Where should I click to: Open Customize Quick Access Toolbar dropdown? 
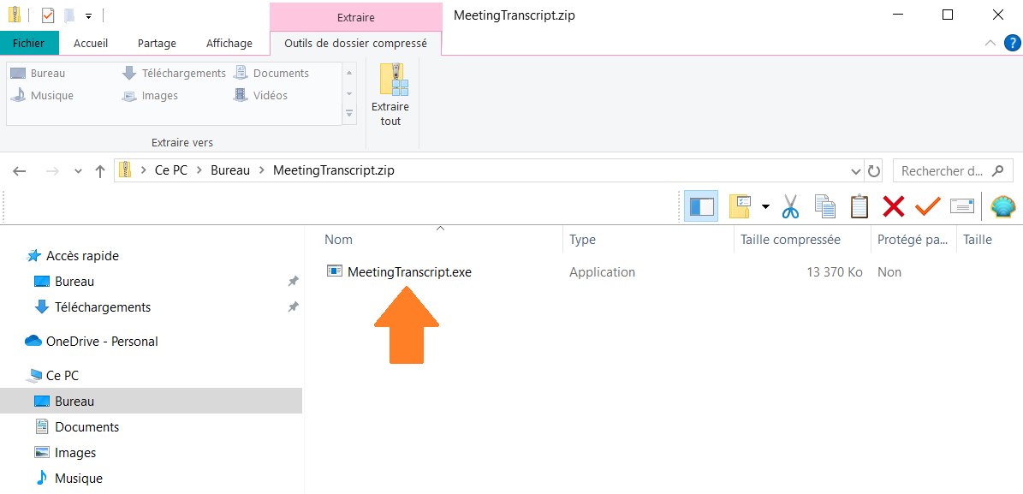[89, 15]
